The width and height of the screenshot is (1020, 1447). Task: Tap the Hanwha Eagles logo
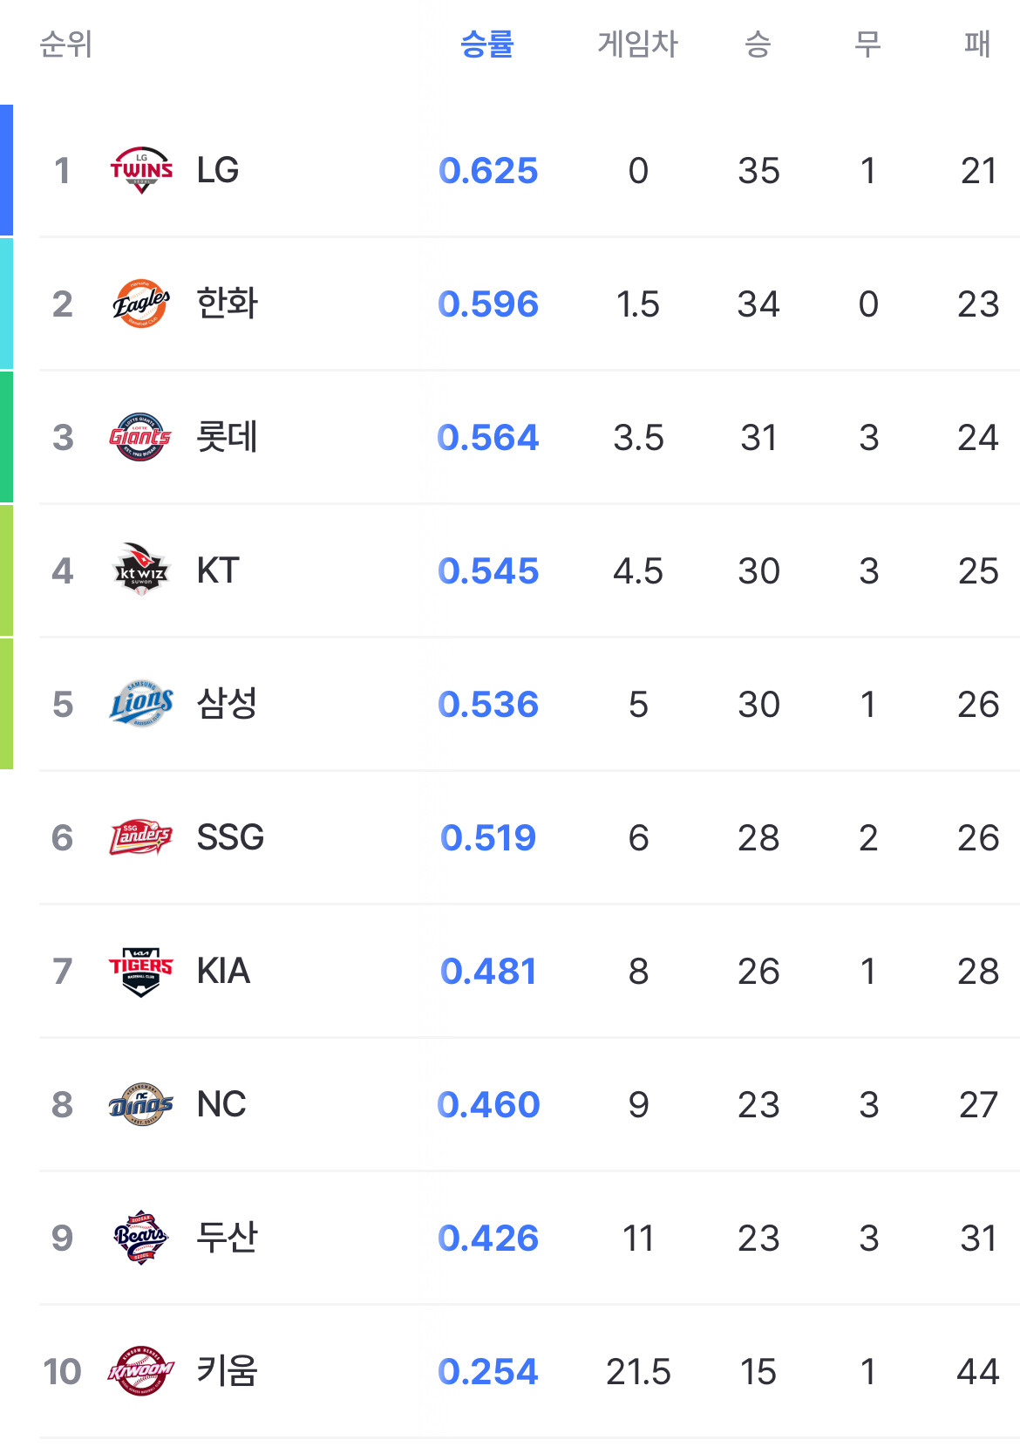point(141,304)
